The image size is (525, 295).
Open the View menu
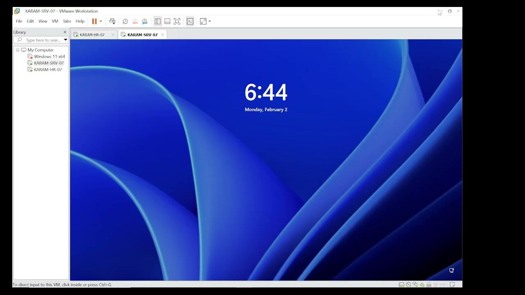click(43, 21)
